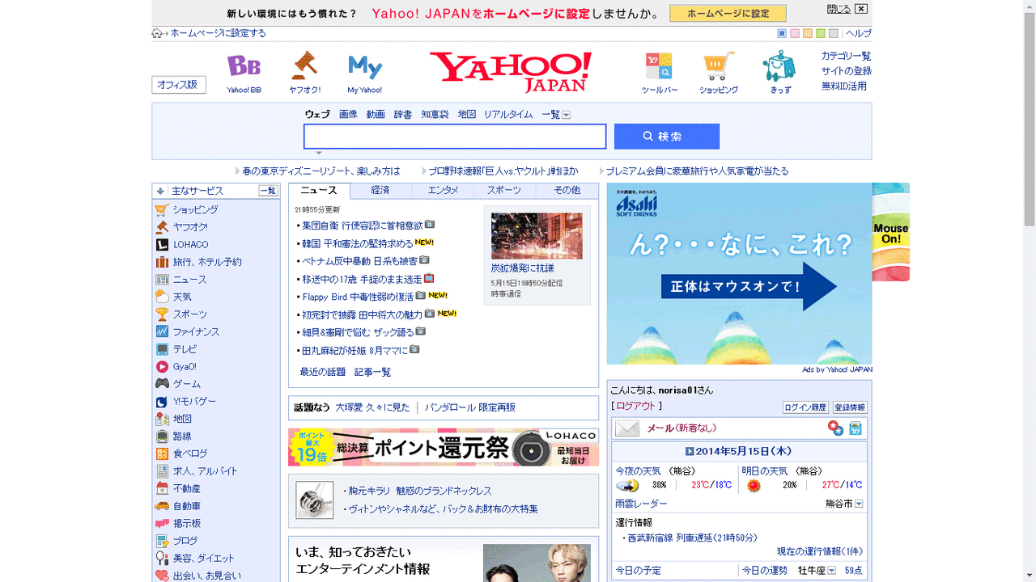Switch to the スポーツ news tab
Image resolution: width=1036 pixels, height=582 pixels.
[504, 191]
